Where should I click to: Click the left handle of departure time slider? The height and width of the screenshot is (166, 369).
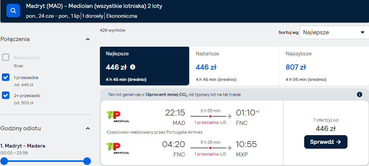click(x=4, y=161)
